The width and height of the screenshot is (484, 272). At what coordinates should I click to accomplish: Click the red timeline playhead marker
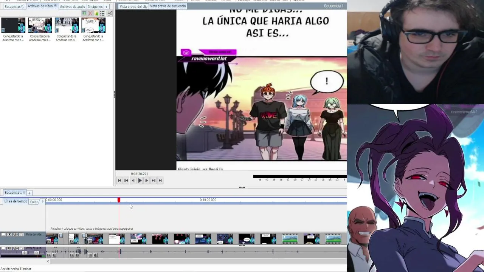point(119,200)
